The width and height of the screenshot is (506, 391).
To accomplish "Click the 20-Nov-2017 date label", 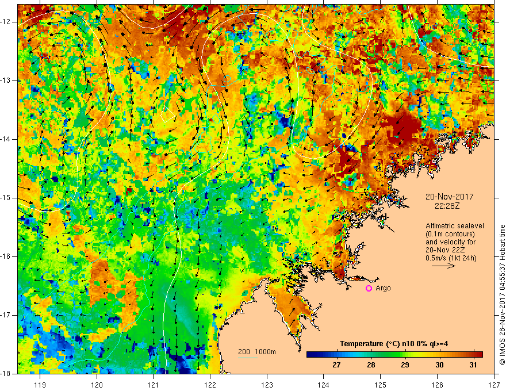I will click(x=449, y=197).
